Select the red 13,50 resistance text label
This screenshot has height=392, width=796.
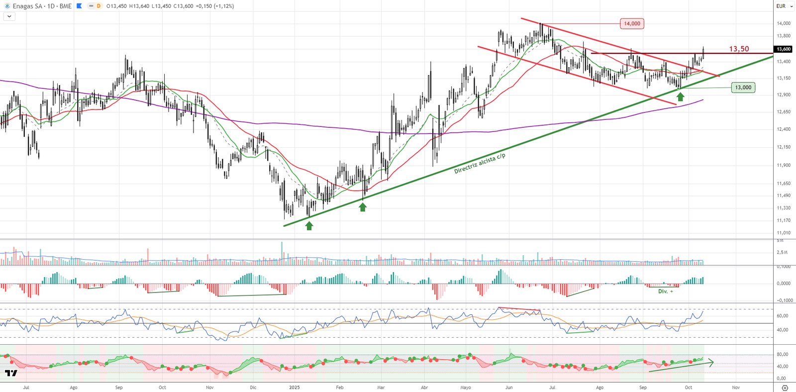pyautogui.click(x=739, y=49)
